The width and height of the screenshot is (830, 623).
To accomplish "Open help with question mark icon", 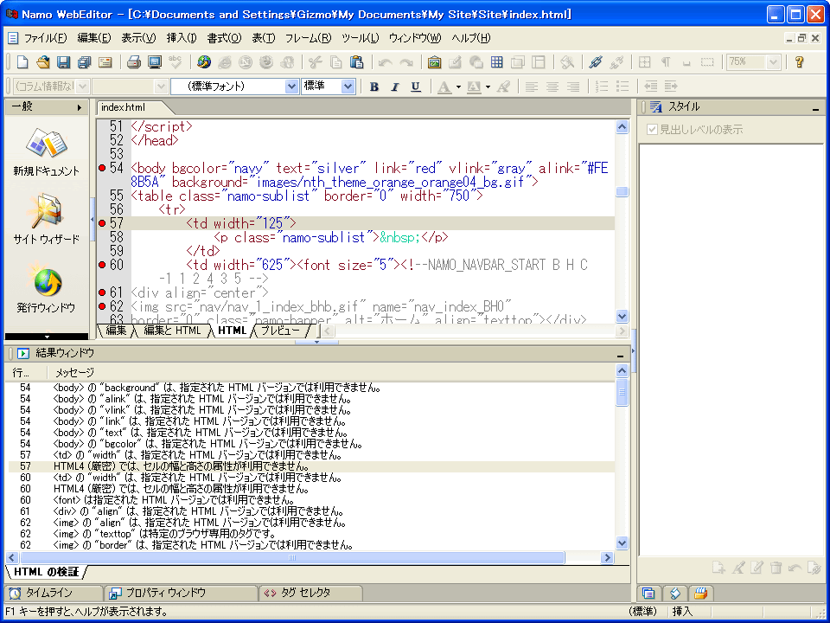I will [x=799, y=62].
